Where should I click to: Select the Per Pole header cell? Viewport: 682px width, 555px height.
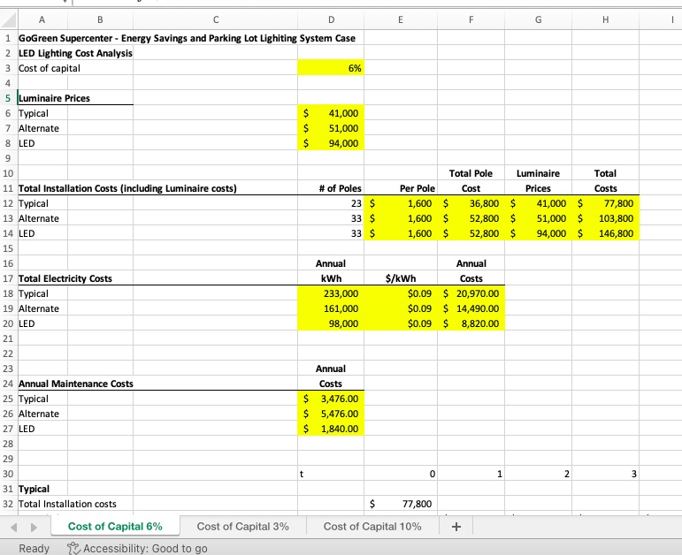coord(401,188)
